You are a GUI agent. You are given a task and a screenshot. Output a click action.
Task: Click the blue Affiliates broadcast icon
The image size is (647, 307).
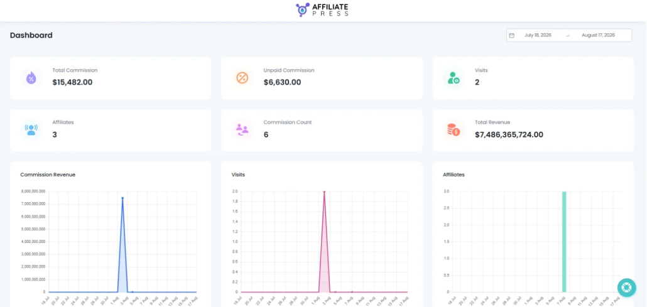coord(31,130)
